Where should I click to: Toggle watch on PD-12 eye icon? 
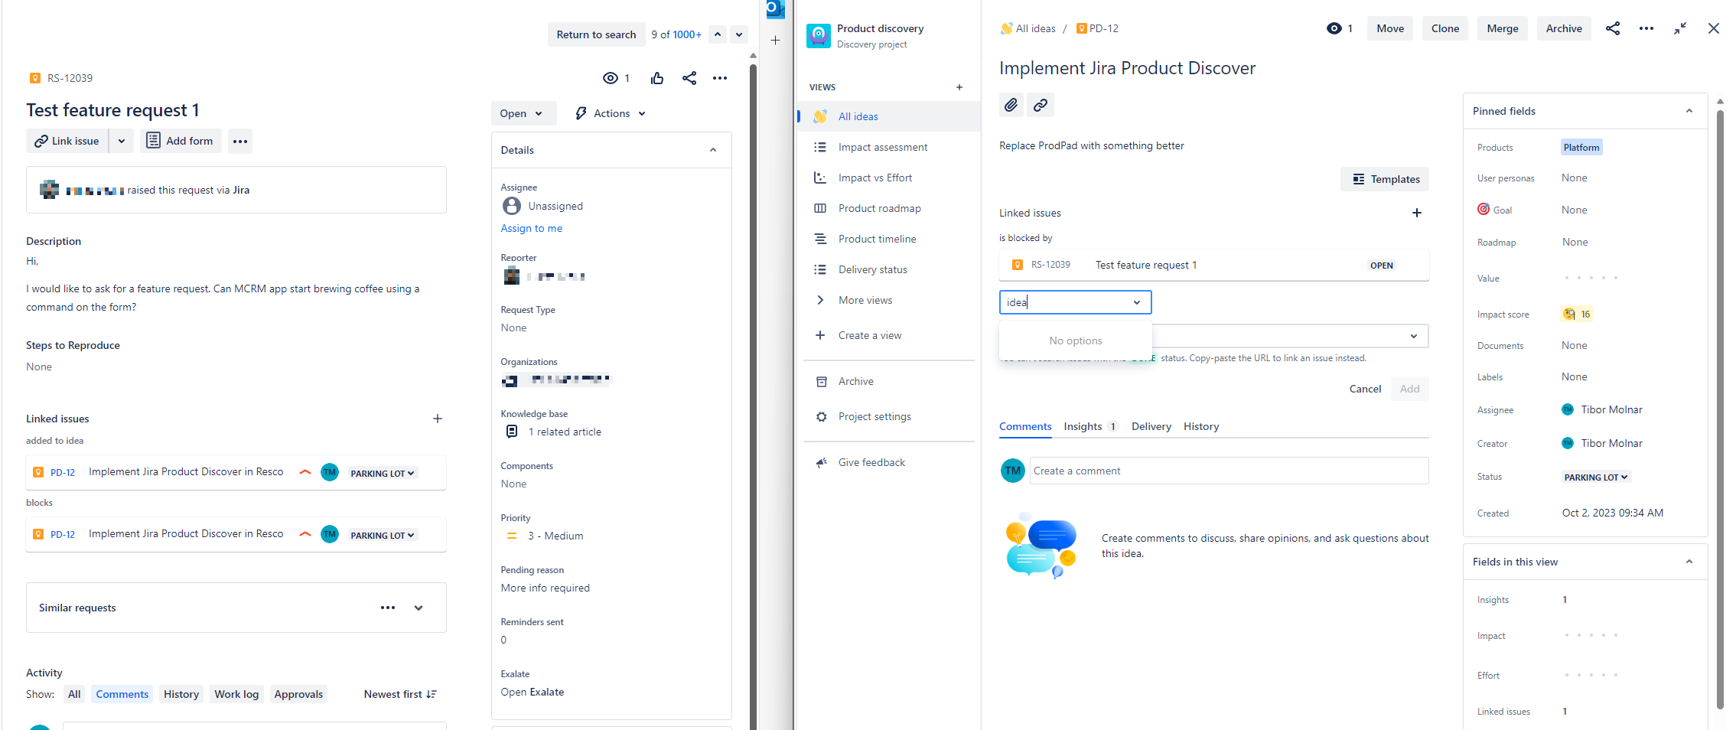tap(1334, 28)
